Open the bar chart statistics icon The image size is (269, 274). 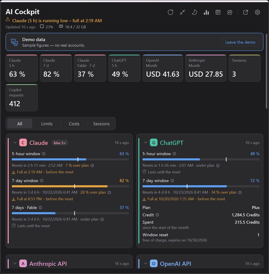[x=206, y=12]
